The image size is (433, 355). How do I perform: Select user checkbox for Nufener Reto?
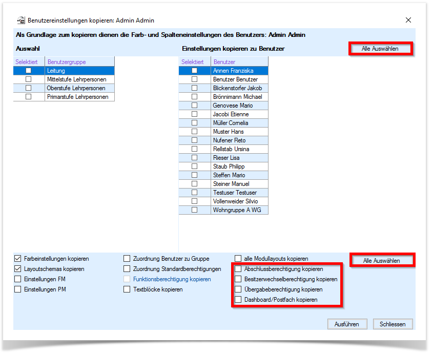[x=194, y=140]
